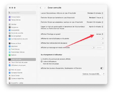
Task: Click the green zoom window button
Action: (15, 8)
